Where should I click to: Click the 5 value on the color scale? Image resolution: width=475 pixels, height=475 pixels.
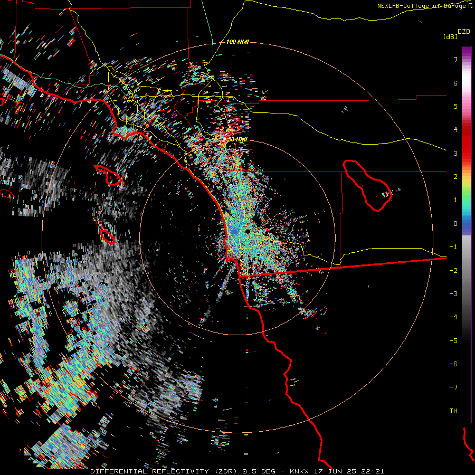(455, 106)
